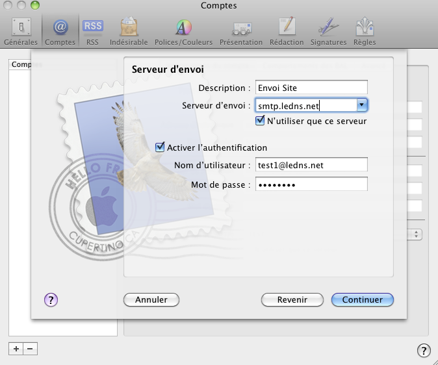Click the Mot de passe field
This screenshot has width=438, height=365.
click(311, 185)
